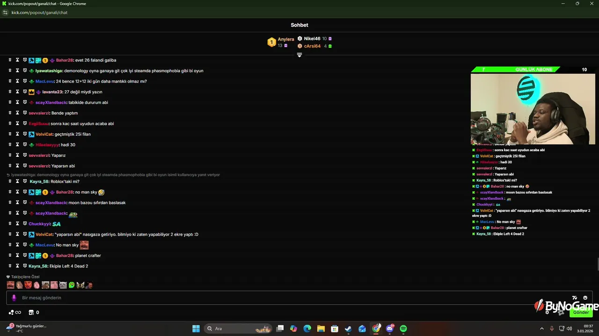Collapse the gifter leaderboard chevron
This screenshot has height=336, width=599.
[299, 55]
